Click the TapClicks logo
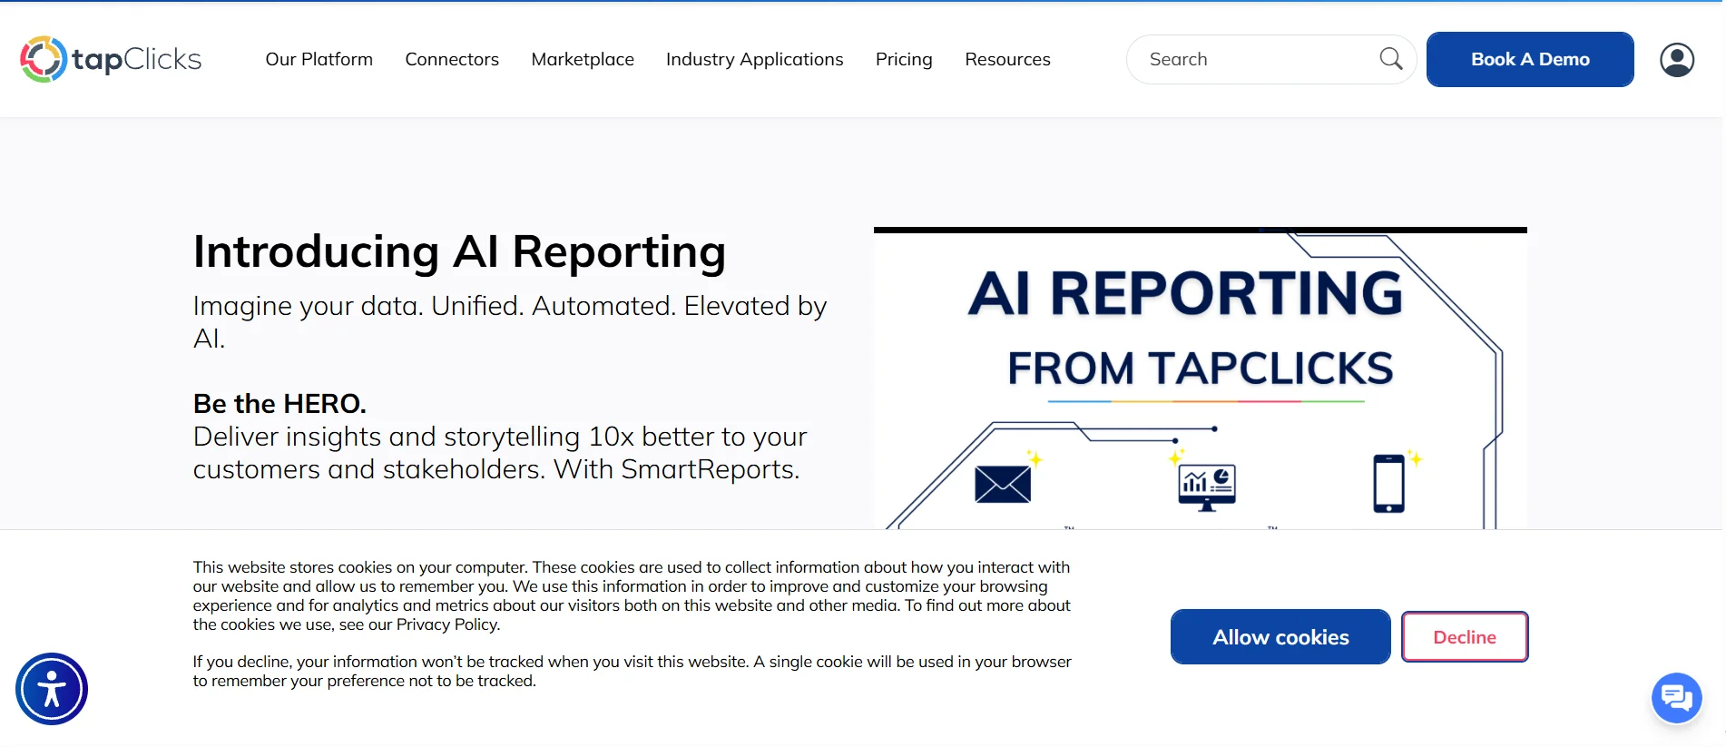 111,59
